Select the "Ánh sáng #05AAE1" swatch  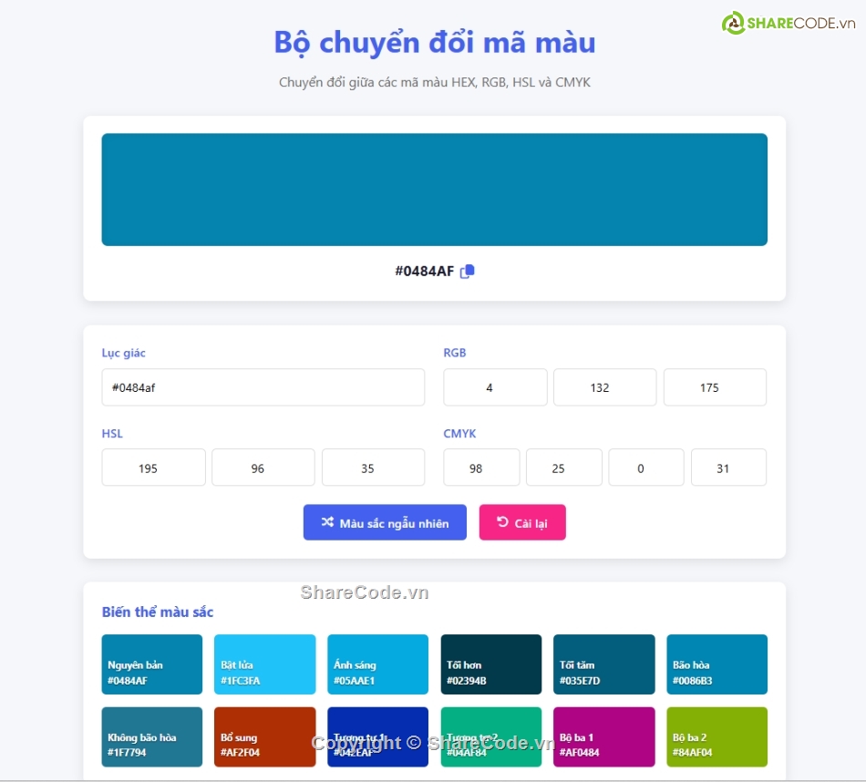coord(377,664)
